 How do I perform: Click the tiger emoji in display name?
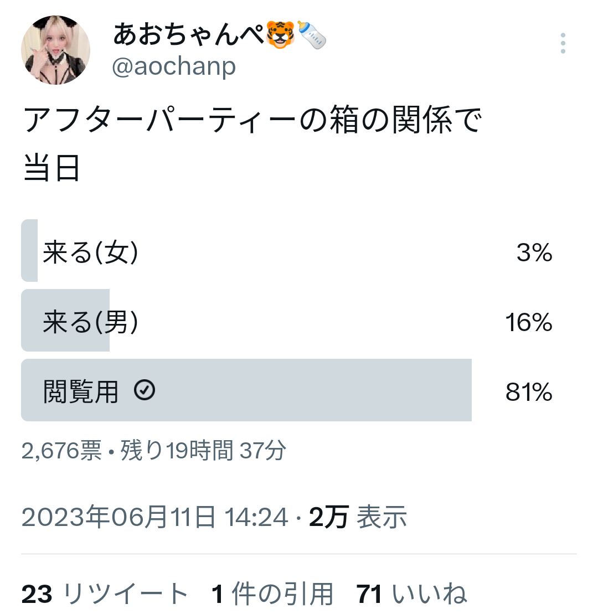(x=280, y=35)
